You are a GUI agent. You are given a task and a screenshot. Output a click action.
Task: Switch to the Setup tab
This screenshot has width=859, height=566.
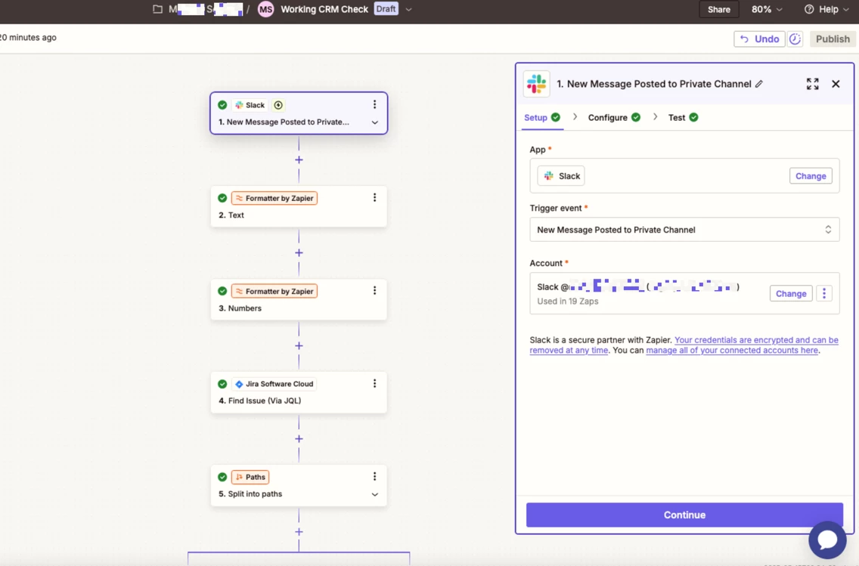click(x=542, y=118)
